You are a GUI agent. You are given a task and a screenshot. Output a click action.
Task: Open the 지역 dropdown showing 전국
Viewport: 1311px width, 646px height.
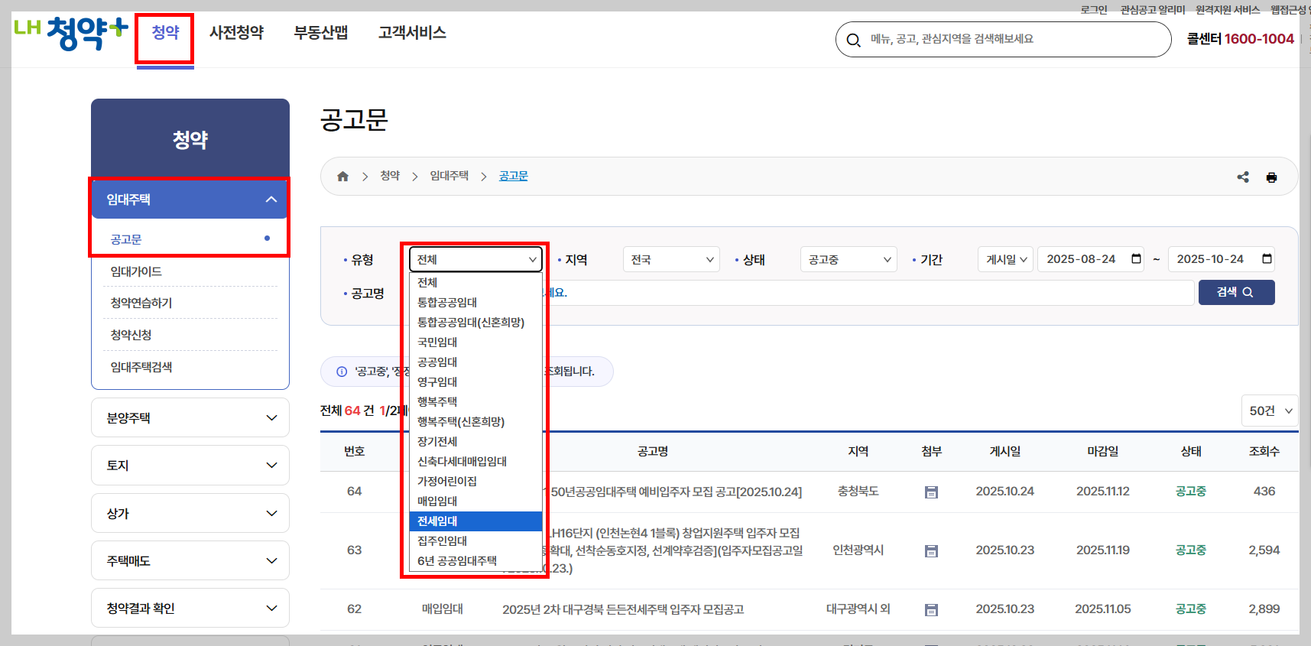[671, 260]
